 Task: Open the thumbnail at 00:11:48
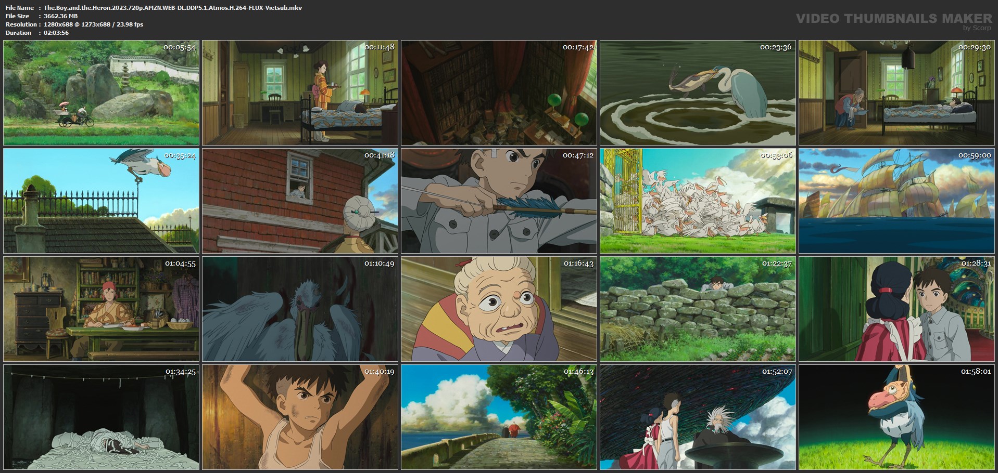(x=300, y=93)
